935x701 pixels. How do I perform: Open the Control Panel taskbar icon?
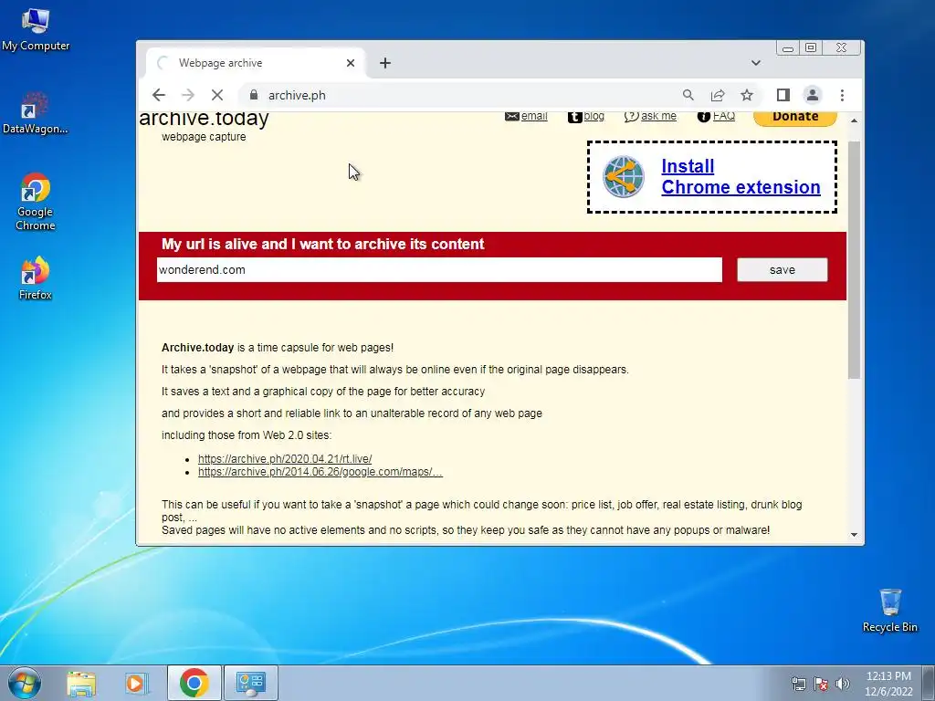(250, 683)
